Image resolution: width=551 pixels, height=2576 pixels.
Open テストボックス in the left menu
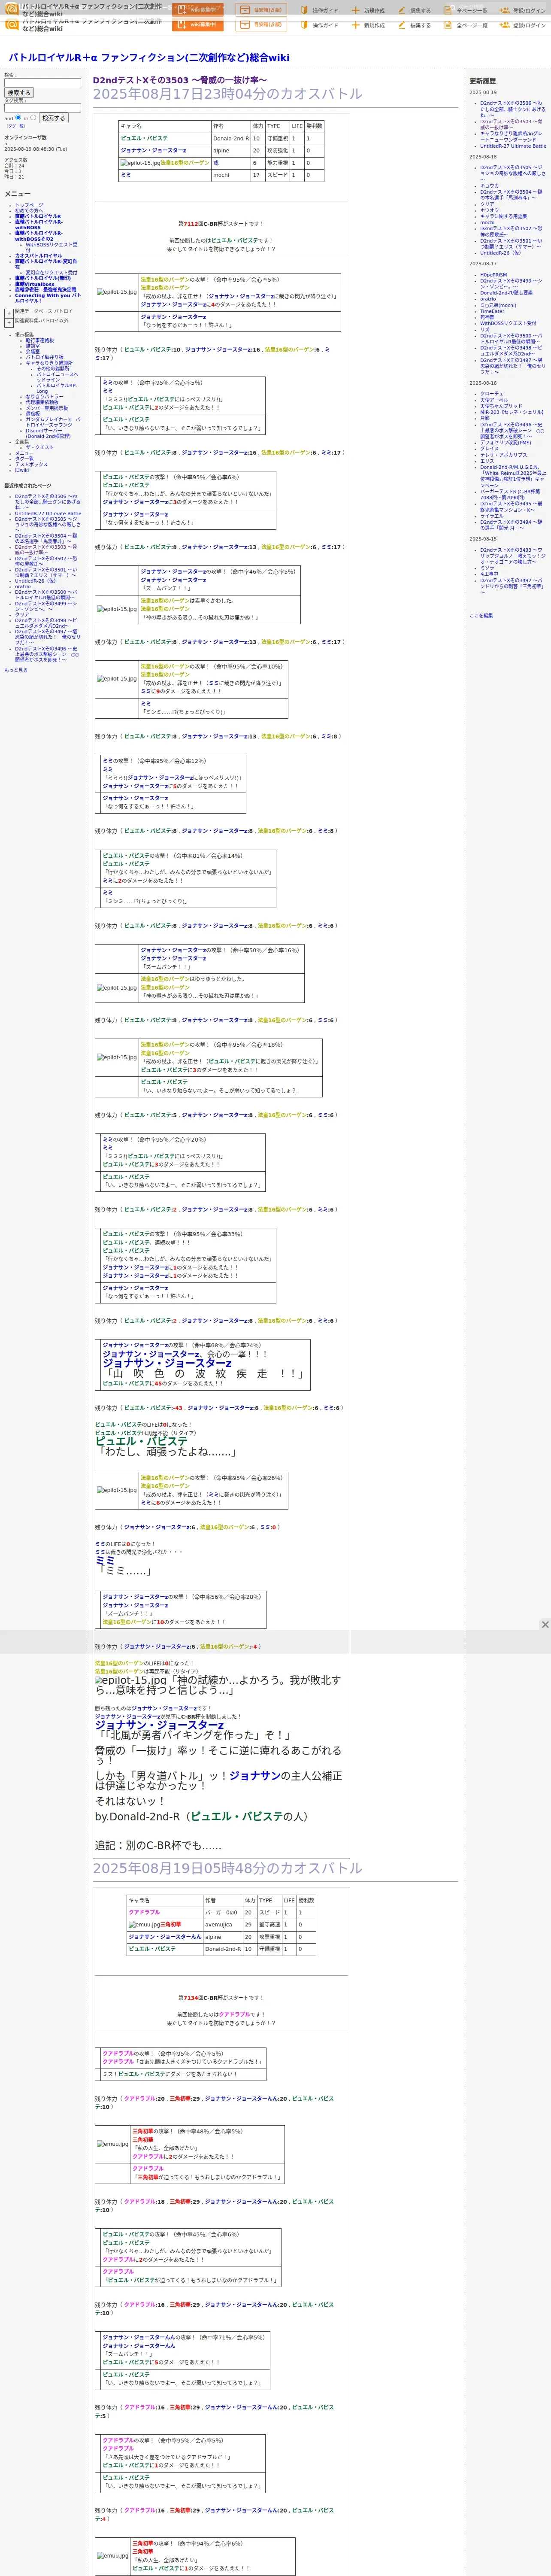31,464
